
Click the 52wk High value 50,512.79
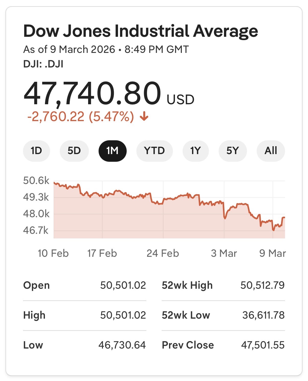pos(262,285)
